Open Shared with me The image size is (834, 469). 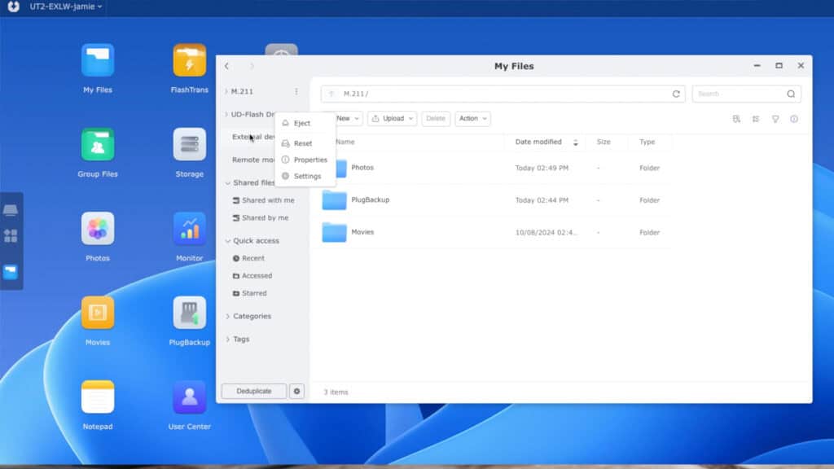[x=263, y=200]
